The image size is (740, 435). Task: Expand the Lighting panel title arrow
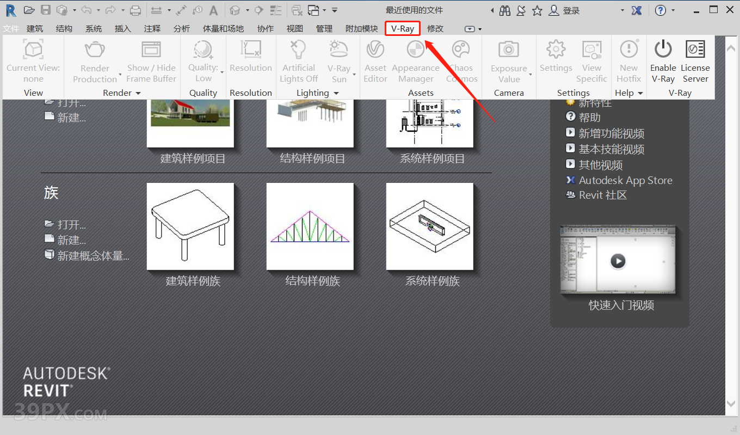click(x=336, y=94)
